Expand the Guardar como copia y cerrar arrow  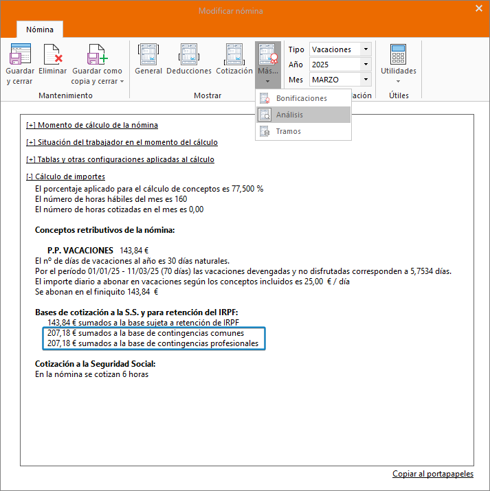click(x=122, y=82)
